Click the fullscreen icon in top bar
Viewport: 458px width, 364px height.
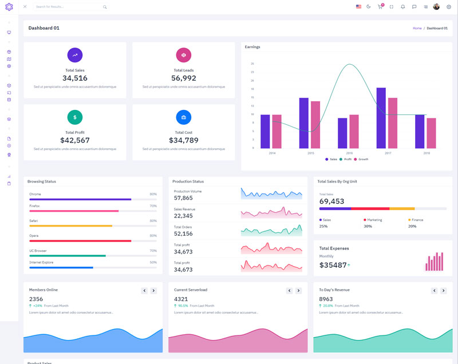392,7
